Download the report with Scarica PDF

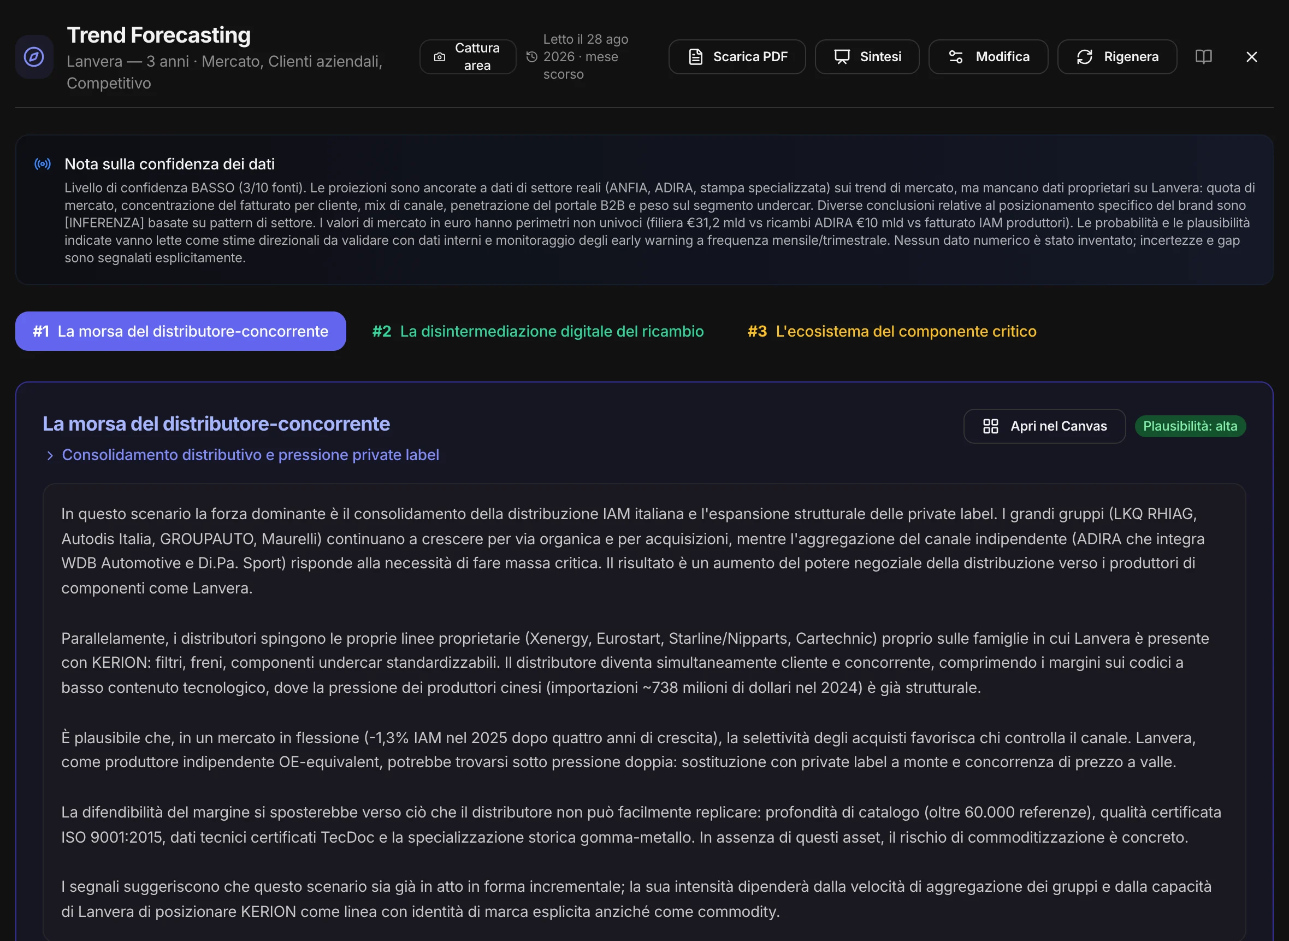pos(737,57)
